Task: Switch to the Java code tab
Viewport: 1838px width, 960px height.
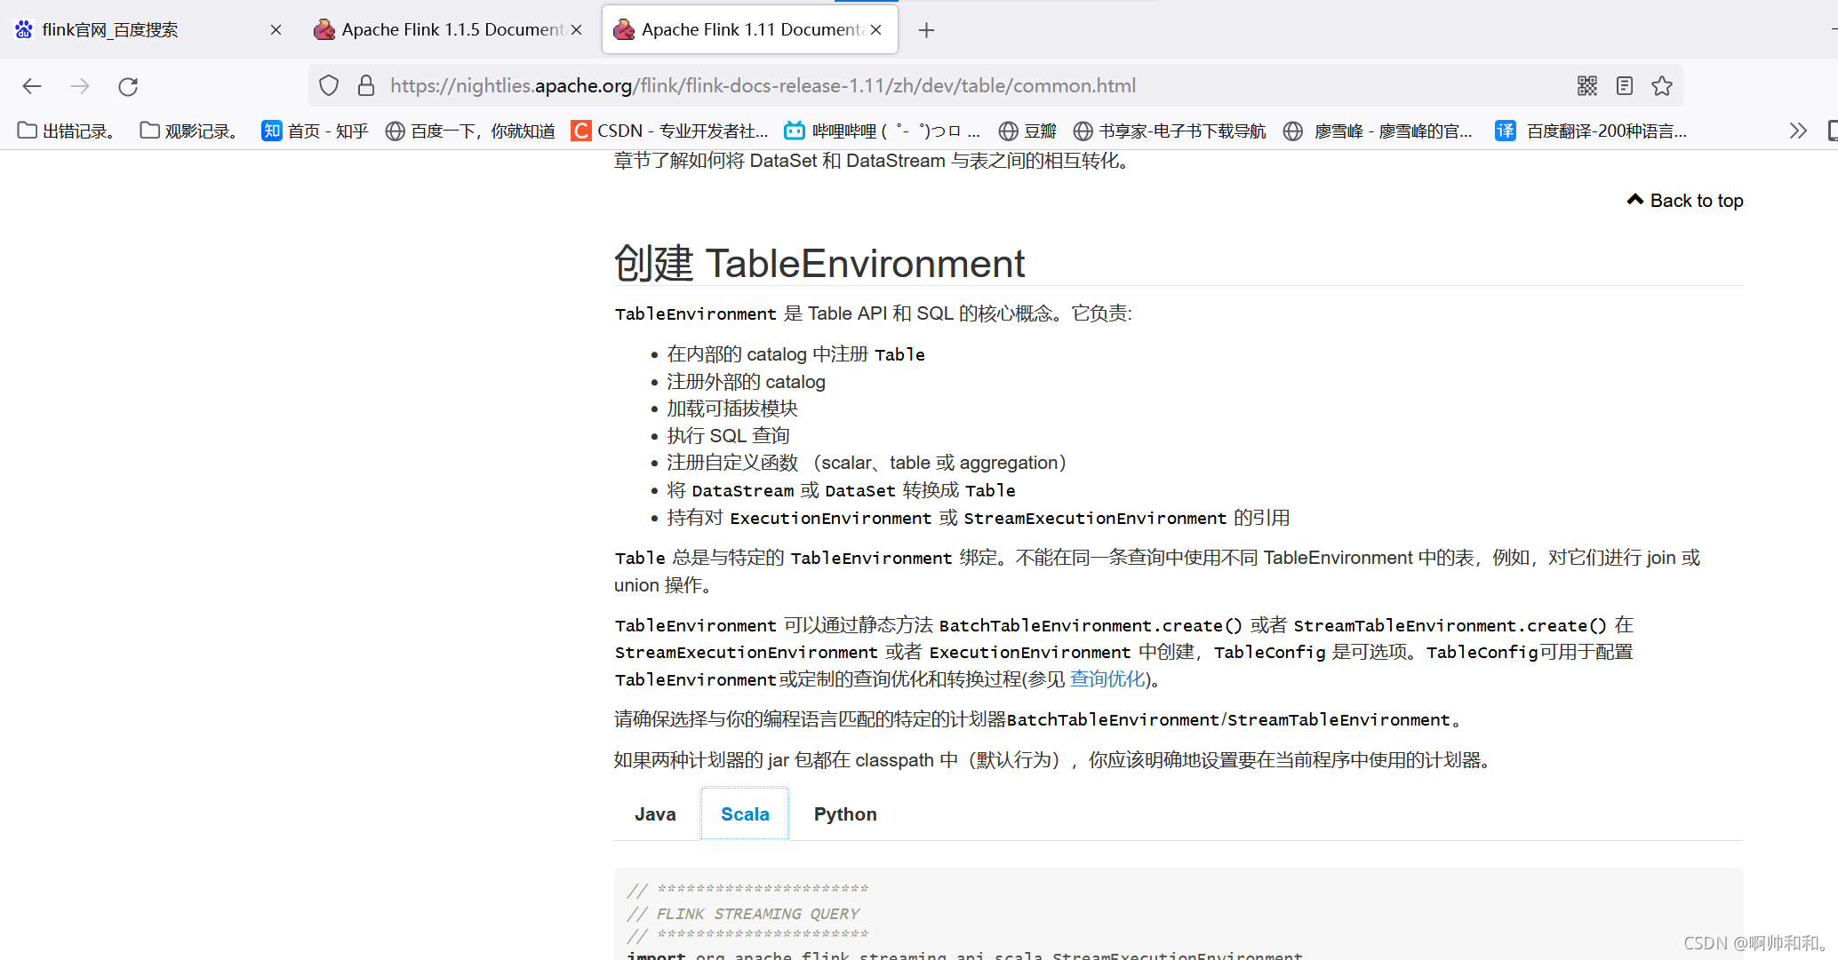Action: (655, 814)
